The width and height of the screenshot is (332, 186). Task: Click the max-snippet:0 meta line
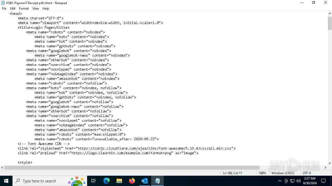click(80, 135)
